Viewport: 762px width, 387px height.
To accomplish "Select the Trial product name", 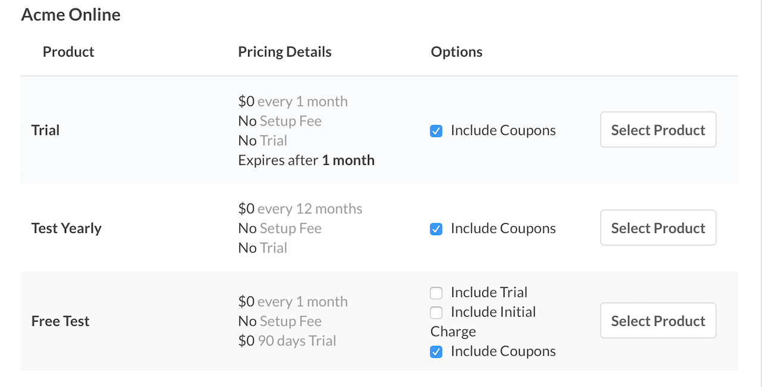I will tap(45, 130).
